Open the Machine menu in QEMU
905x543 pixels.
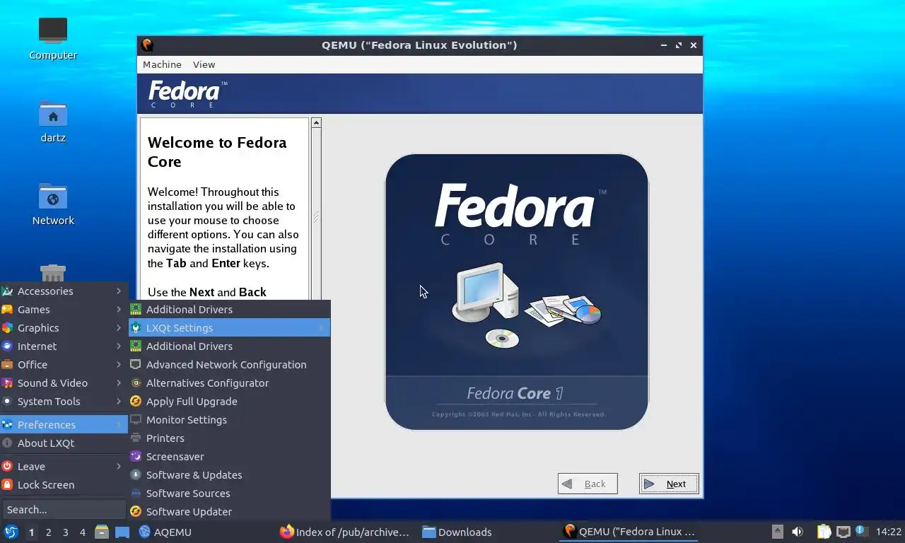coord(162,64)
